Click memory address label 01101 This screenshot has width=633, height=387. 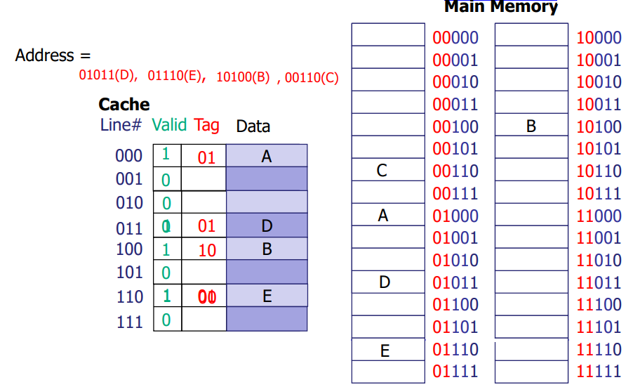pyautogui.click(x=455, y=327)
